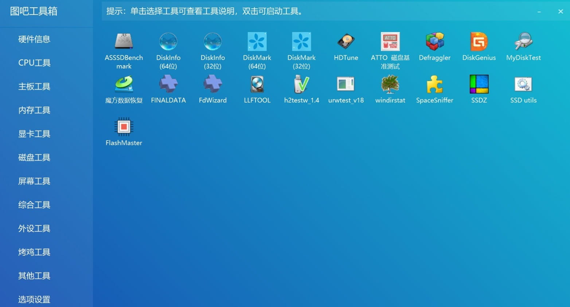
Task: Select the DiskMark (32位) icon
Action: tap(302, 42)
